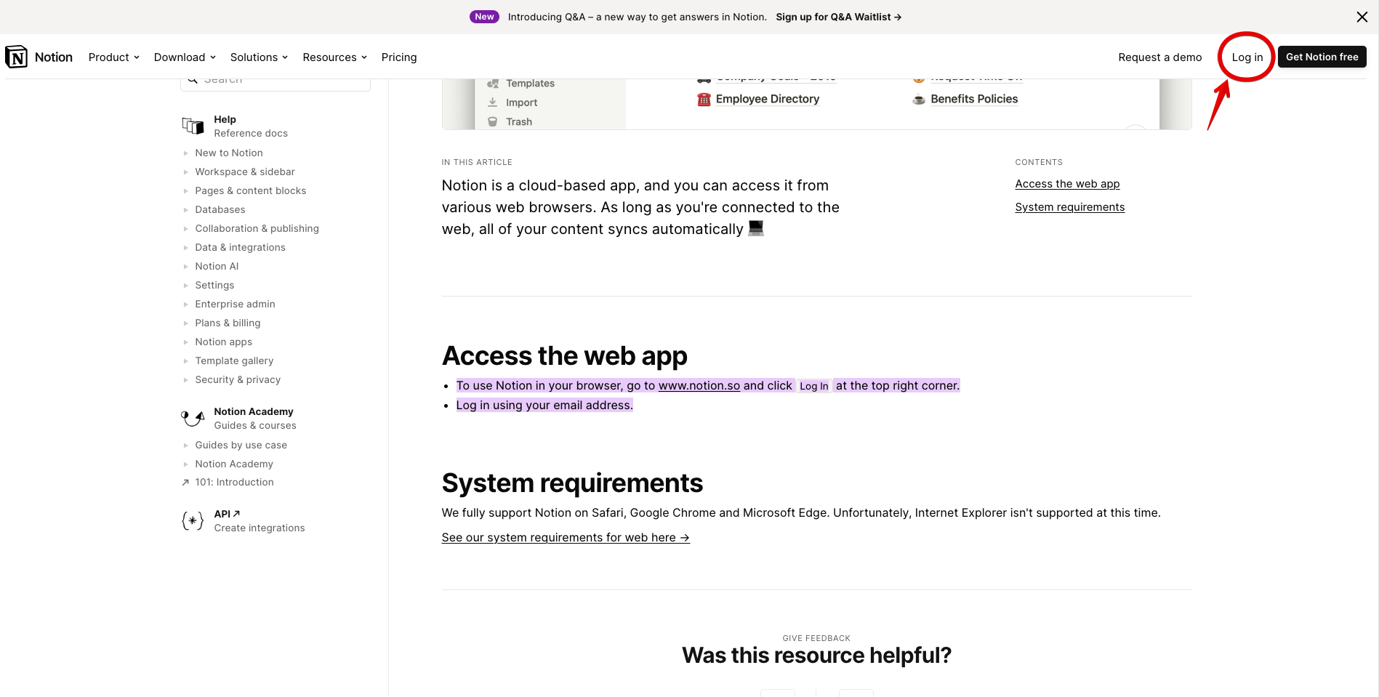This screenshot has width=1379, height=697.
Task: Click the Benefits Policies coffee cup icon
Action: click(x=919, y=99)
